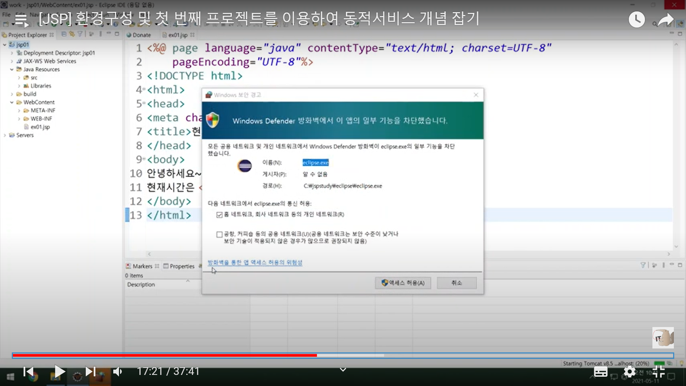686x386 pixels.
Task: Open the Project Explorer tab
Action: (27, 35)
